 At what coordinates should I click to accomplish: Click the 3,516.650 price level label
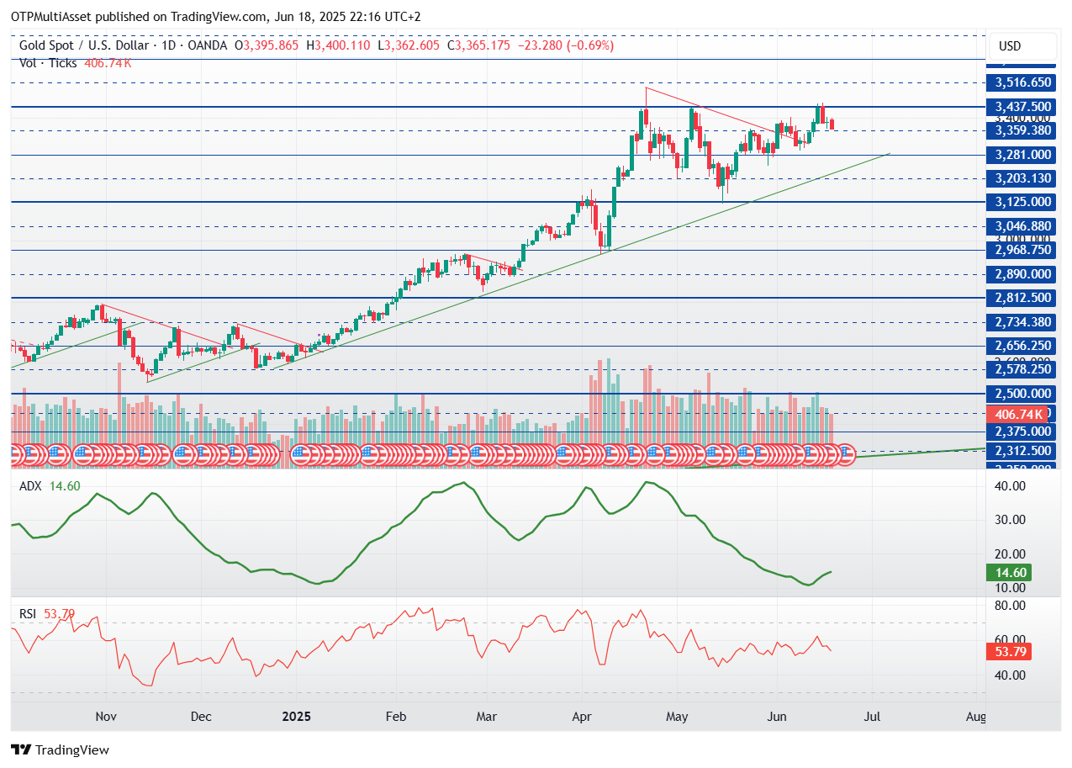1022,82
